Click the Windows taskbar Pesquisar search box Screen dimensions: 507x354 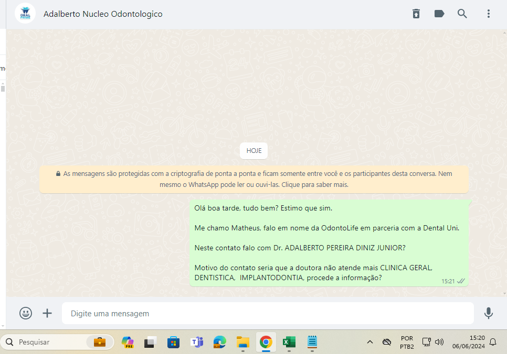[57, 342]
